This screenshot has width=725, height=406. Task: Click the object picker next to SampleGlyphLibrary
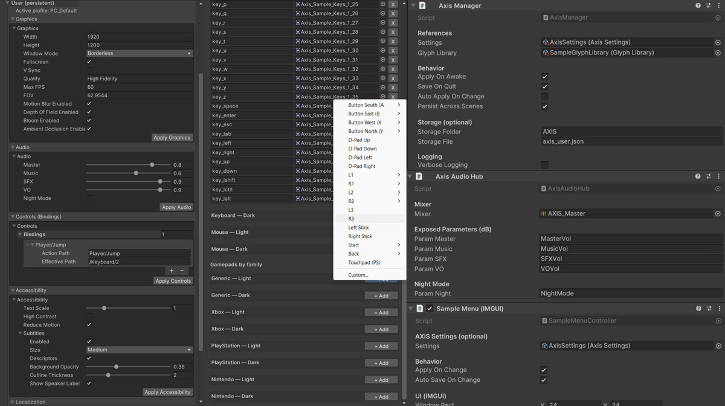point(718,52)
